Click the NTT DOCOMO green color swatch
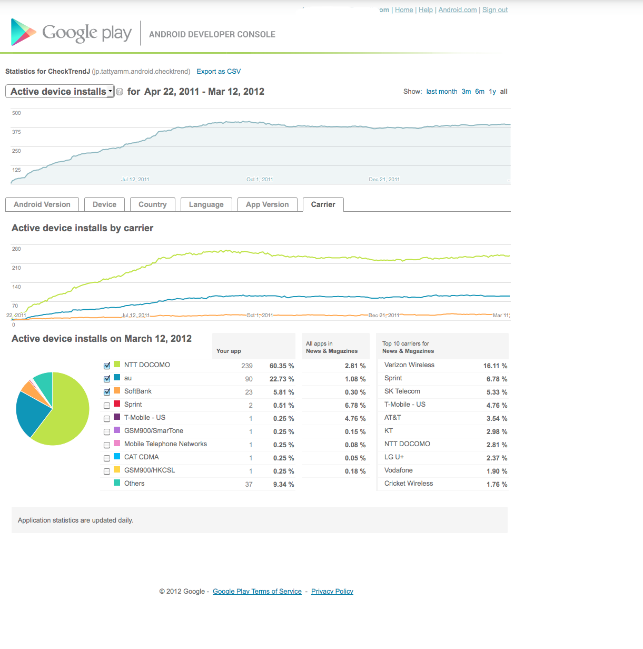The image size is (643, 649). (117, 365)
